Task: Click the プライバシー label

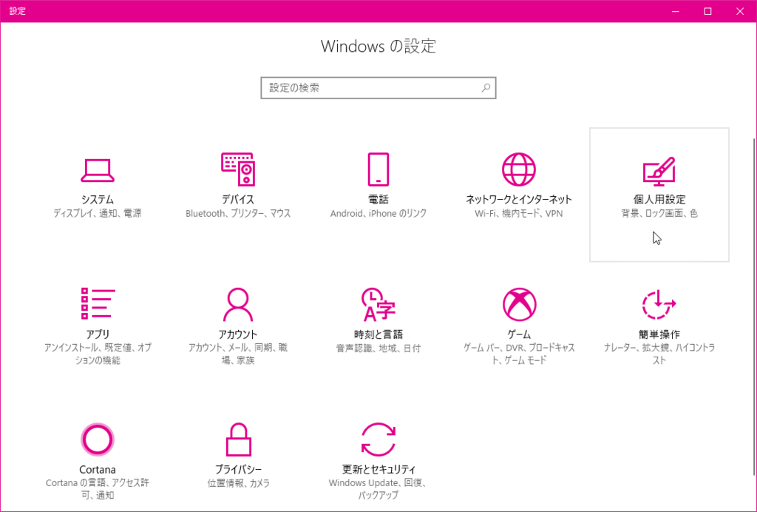Action: pos(239,470)
